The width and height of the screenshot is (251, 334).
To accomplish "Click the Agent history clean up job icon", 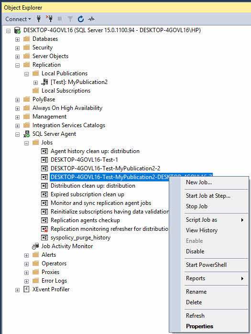I will coord(44,151).
